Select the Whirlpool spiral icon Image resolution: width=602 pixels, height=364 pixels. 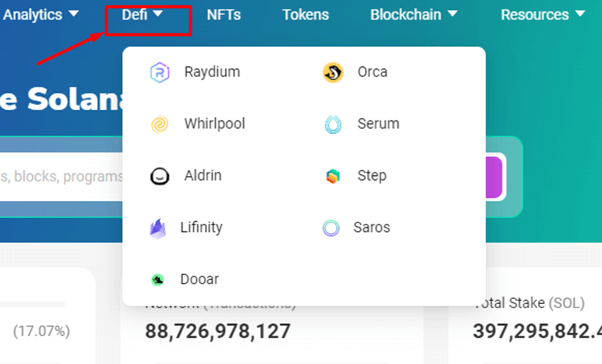[x=159, y=124]
